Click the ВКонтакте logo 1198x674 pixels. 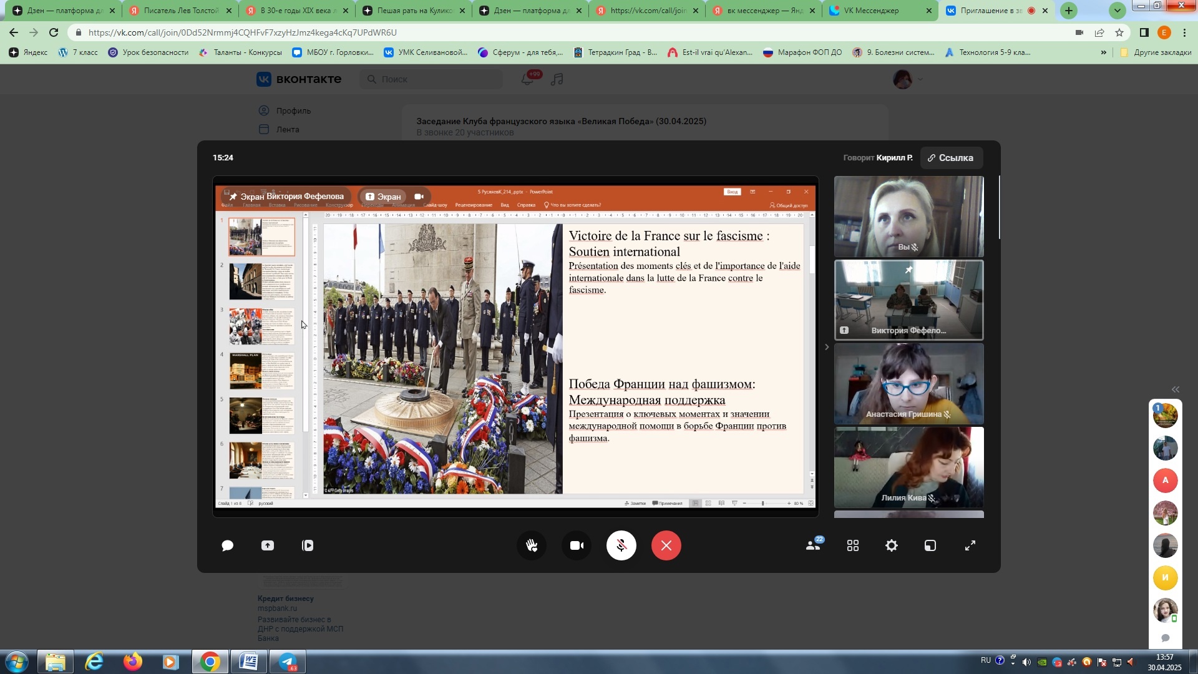[299, 79]
